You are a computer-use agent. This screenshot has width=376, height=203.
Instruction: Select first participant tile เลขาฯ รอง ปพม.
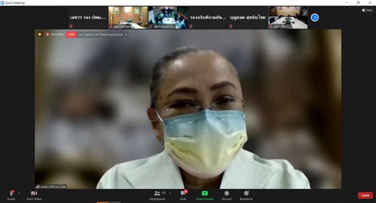88,17
